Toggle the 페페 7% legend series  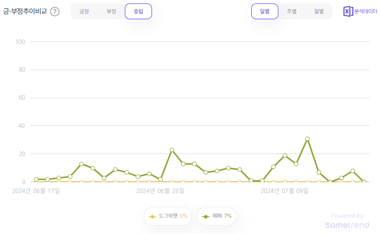point(217,216)
